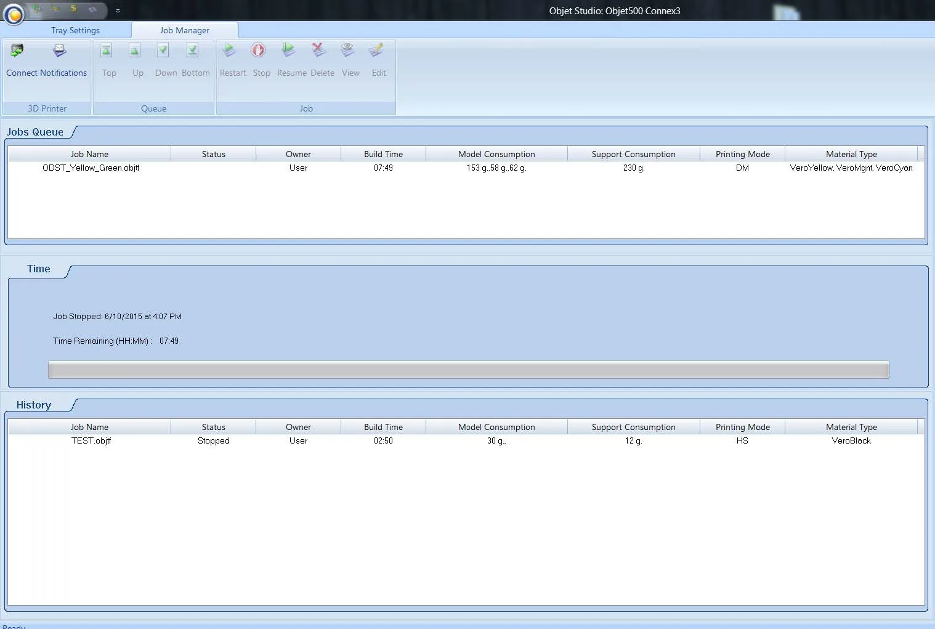Click the '153 g.,58 g.,62 g.' cell
The image size is (935, 629).
pos(496,168)
